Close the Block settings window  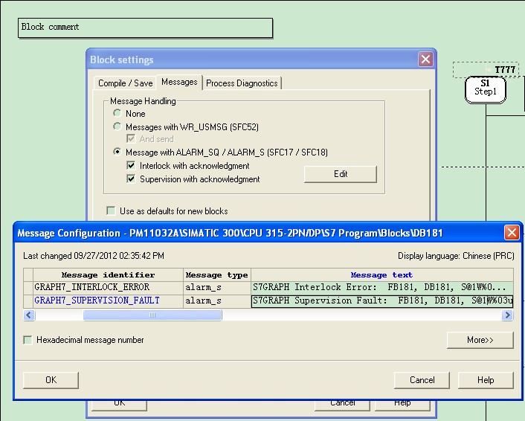pos(425,60)
